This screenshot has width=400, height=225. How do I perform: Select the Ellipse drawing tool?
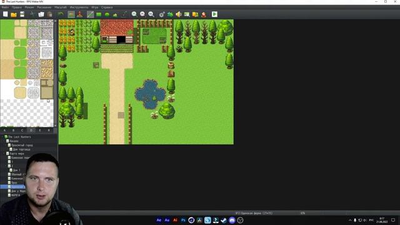coord(107,14)
